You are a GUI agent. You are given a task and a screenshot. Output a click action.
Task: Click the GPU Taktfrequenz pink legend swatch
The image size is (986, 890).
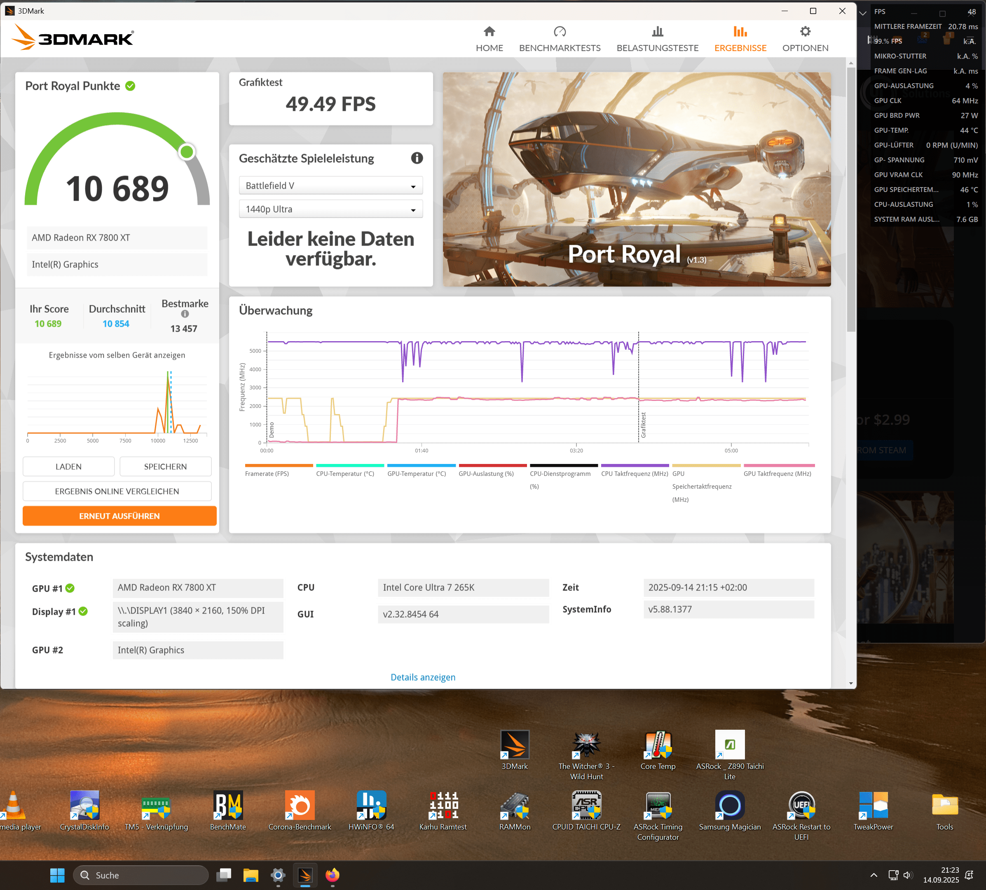click(x=779, y=466)
